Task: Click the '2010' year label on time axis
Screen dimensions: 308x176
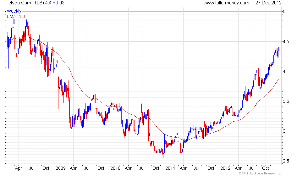Action: pos(115,168)
